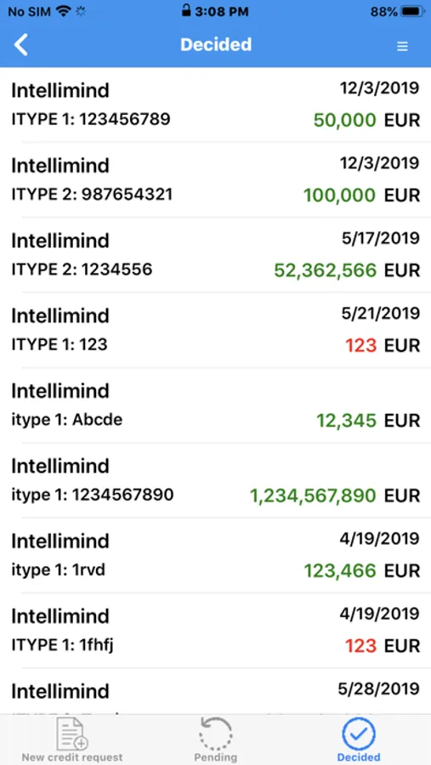Tap the Wi-Fi icon in status bar
This screenshot has width=431, height=765.
(x=64, y=12)
